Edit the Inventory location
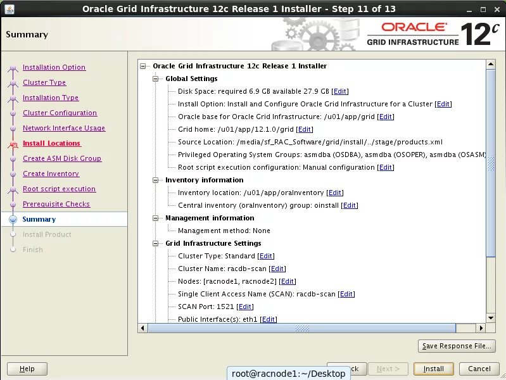 click(x=334, y=193)
